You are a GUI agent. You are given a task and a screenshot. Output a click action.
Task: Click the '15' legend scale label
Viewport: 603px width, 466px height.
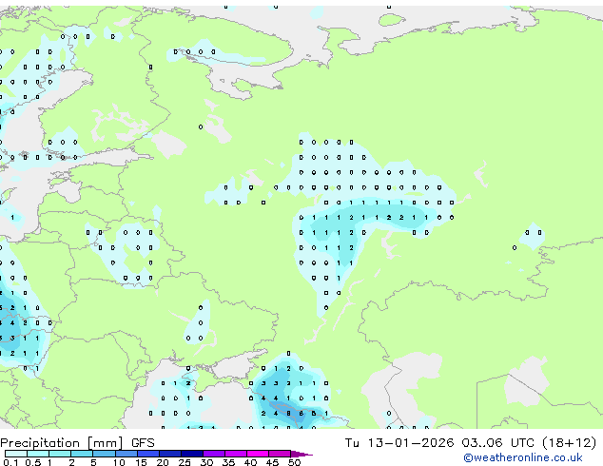point(141,462)
